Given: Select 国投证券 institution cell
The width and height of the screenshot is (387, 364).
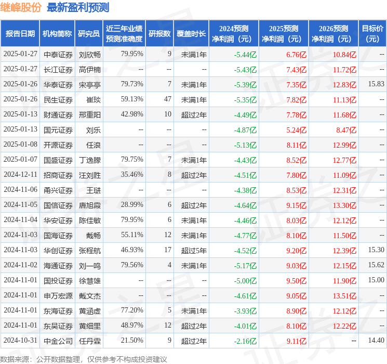Looking at the screenshot, I should click(x=58, y=281).
